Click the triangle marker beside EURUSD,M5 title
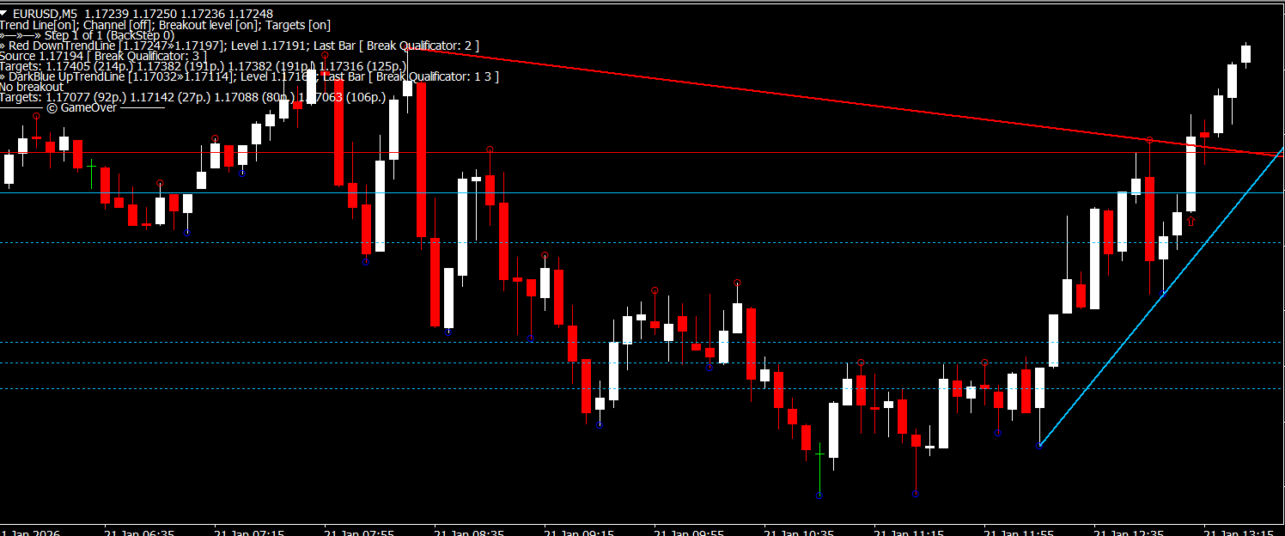The image size is (1285, 536). click(5, 14)
